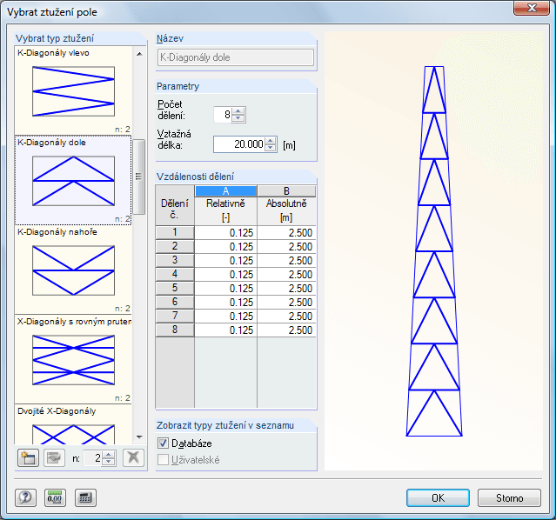Increase Počet dělení with up arrow

click(238, 111)
